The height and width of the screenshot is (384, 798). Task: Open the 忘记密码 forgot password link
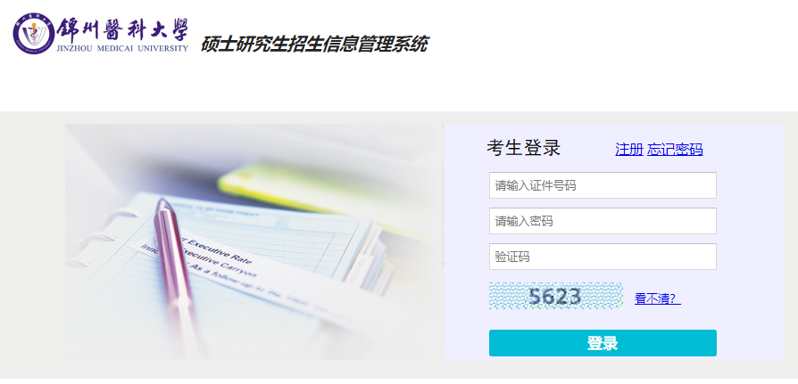675,150
